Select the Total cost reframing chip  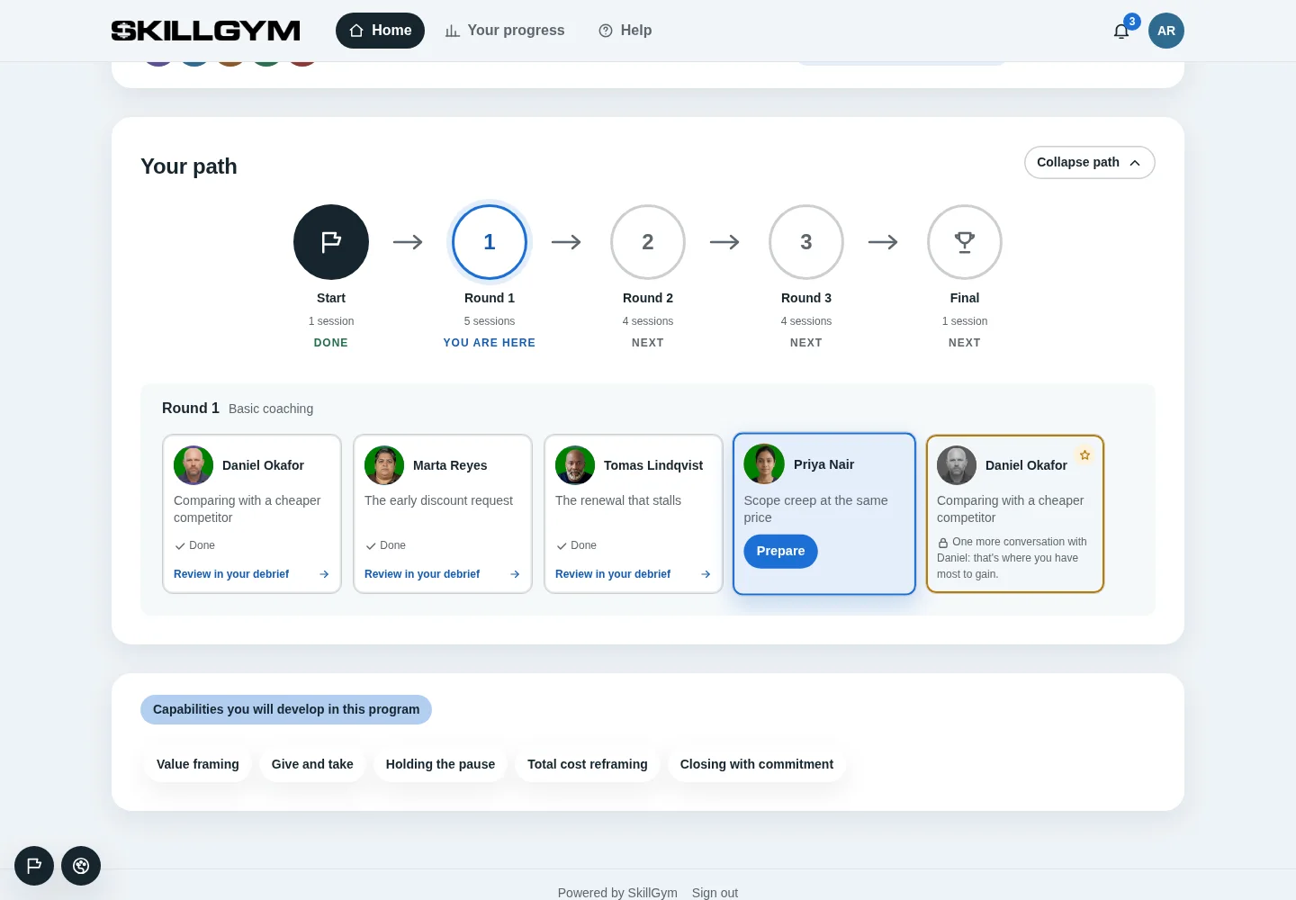(588, 764)
